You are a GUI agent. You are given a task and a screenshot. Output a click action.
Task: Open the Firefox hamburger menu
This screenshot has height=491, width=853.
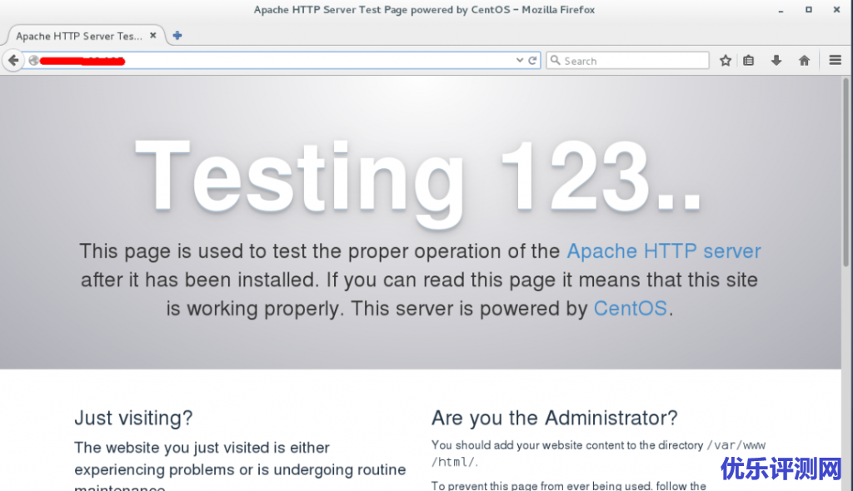click(836, 61)
